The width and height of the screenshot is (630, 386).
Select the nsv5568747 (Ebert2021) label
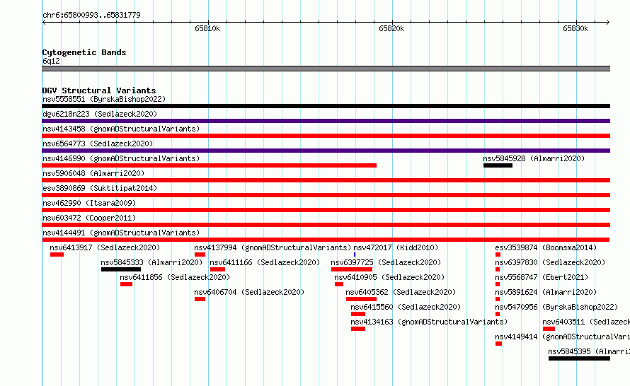click(x=542, y=277)
